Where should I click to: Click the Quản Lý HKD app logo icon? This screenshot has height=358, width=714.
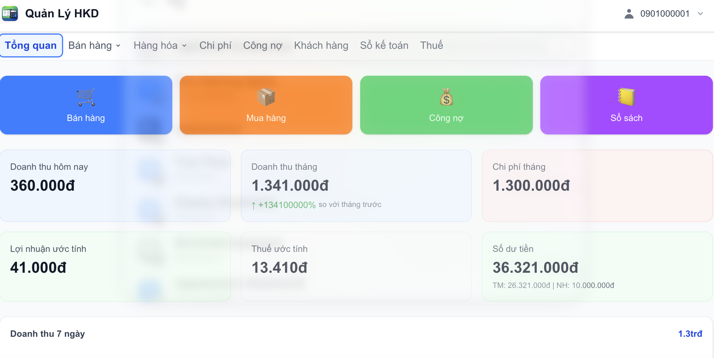pos(10,13)
